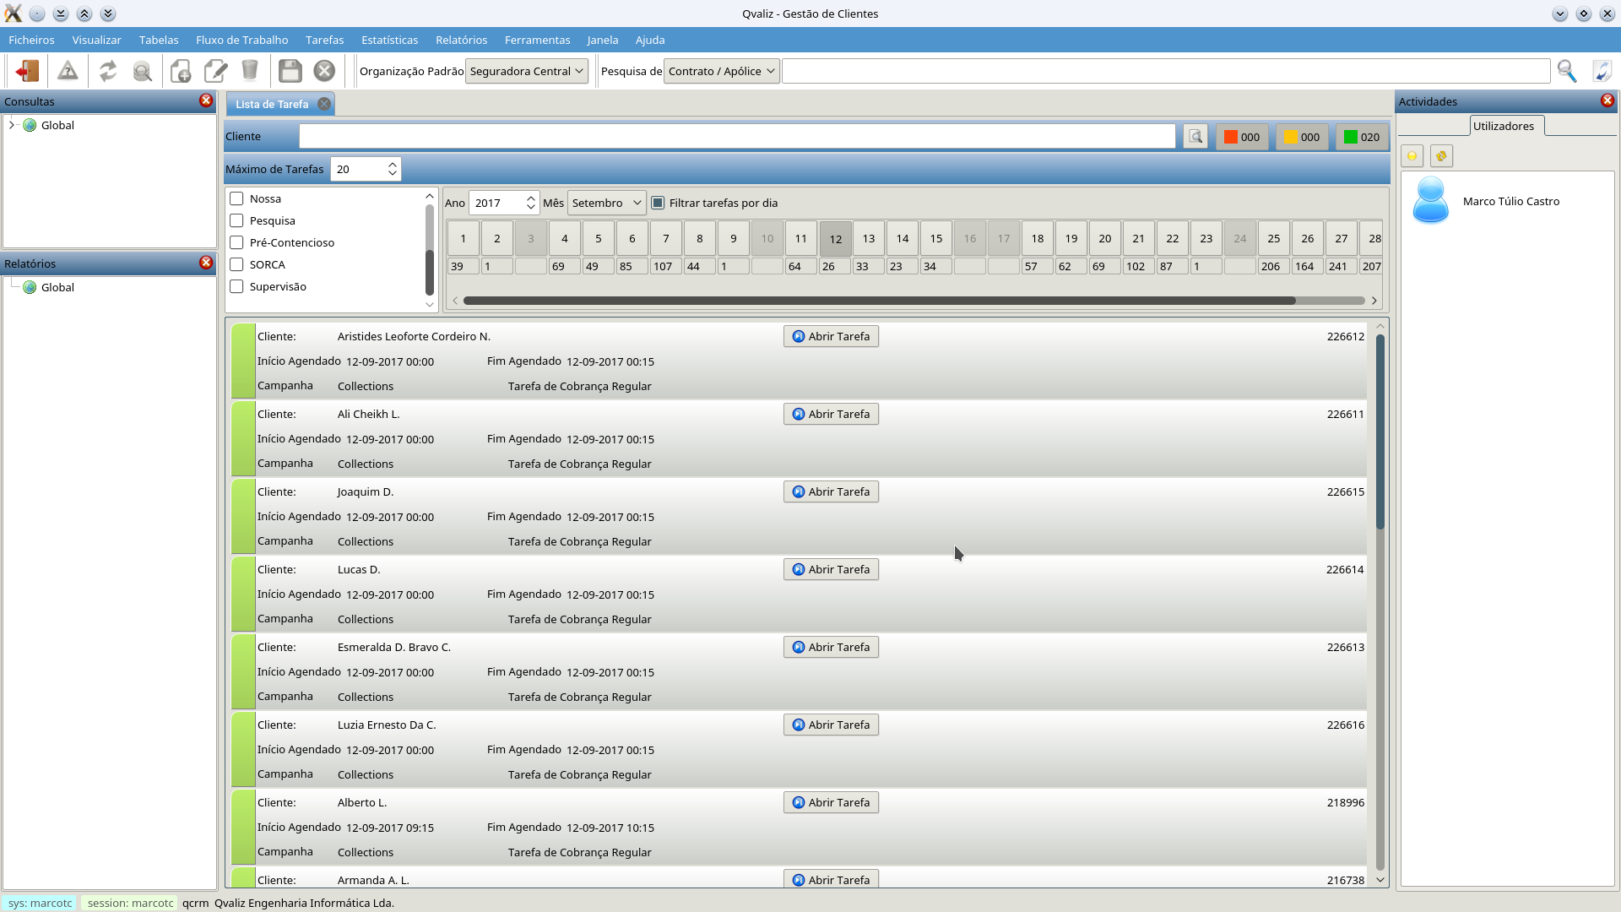1621x912 pixels.
Task: Click the trash delete toolbar icon
Action: [250, 71]
